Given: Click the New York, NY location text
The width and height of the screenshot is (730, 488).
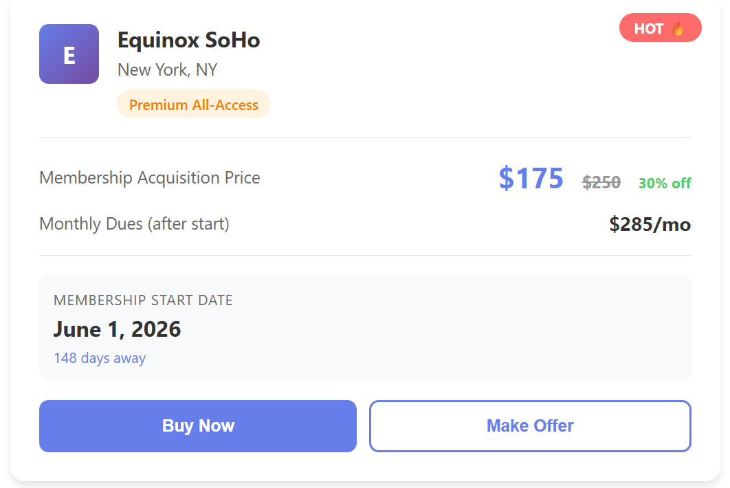Looking at the screenshot, I should click(167, 70).
